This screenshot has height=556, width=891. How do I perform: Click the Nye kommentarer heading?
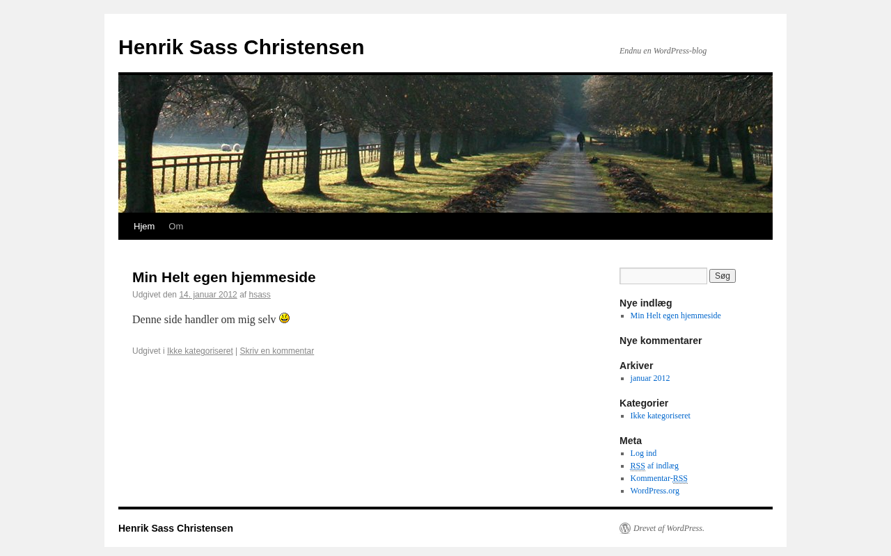tap(661, 341)
